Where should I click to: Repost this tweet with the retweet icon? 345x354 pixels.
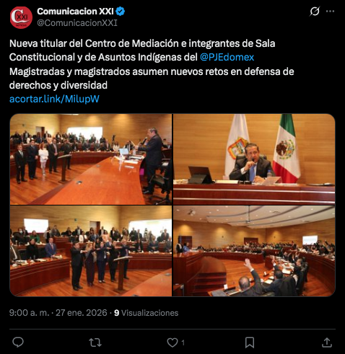pyautogui.click(x=95, y=342)
